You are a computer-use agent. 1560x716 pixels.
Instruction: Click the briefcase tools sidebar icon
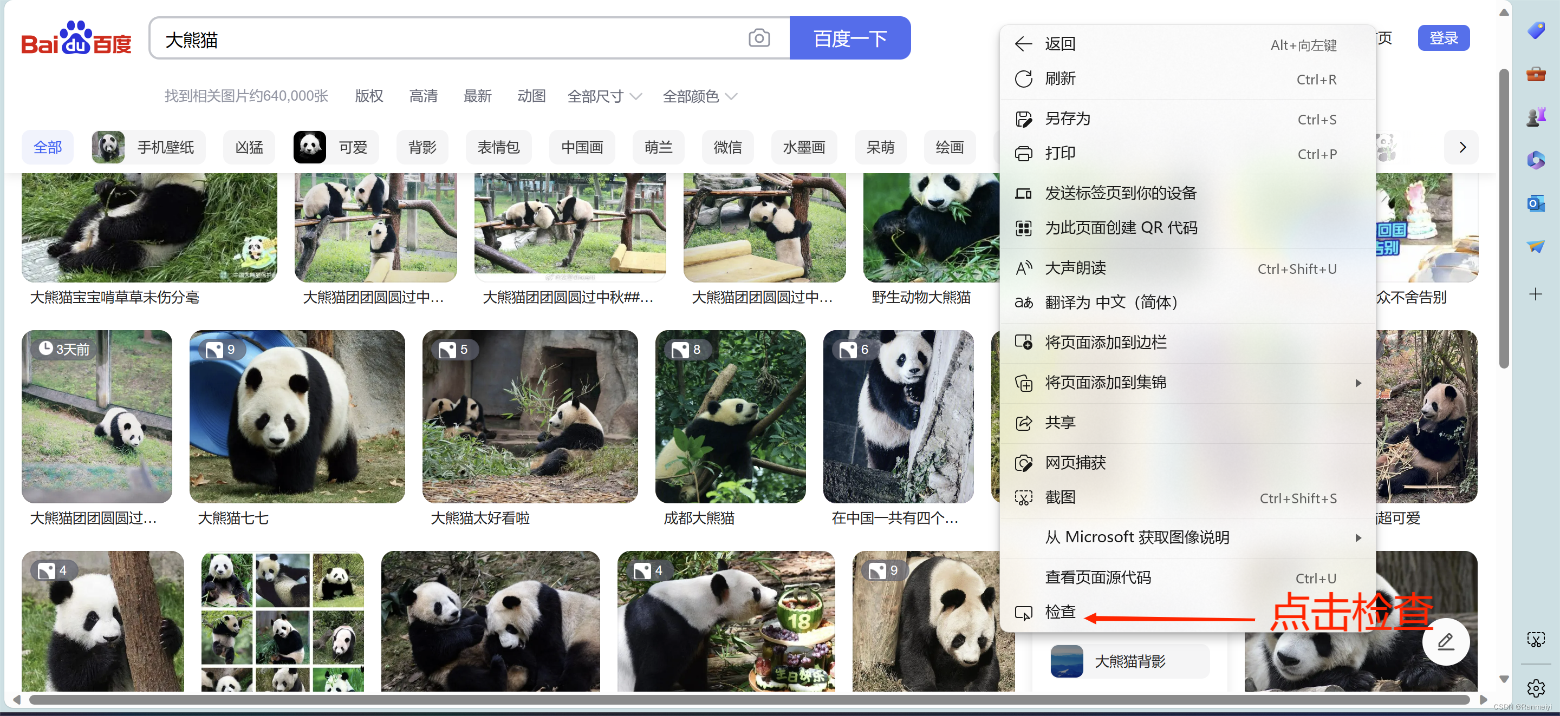tap(1535, 74)
